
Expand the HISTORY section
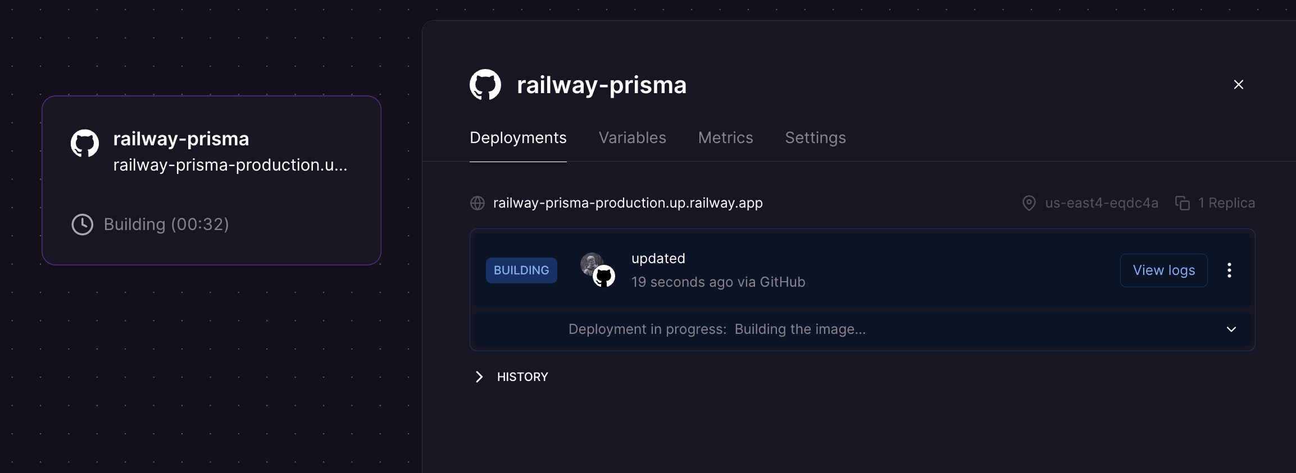tap(510, 376)
